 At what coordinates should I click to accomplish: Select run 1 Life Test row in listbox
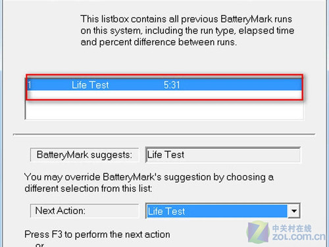pyautogui.click(x=164, y=85)
